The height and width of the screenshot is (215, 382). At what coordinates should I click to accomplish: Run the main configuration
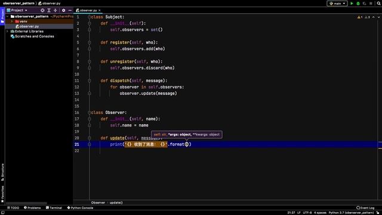[352, 4]
